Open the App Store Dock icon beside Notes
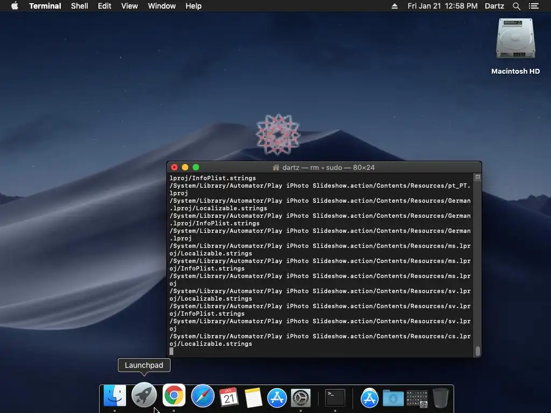Image resolution: width=551 pixels, height=413 pixels. [x=277, y=398]
